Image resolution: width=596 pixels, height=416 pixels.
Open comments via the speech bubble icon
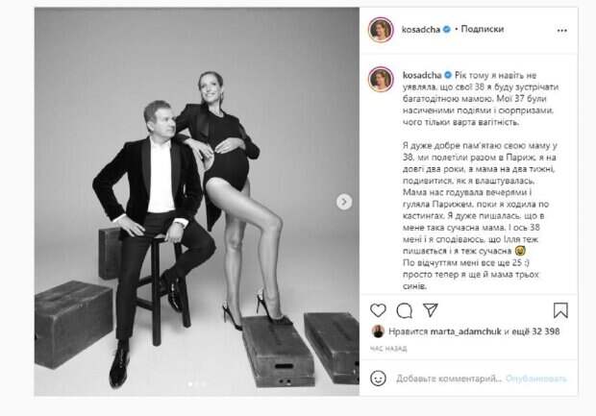click(404, 310)
